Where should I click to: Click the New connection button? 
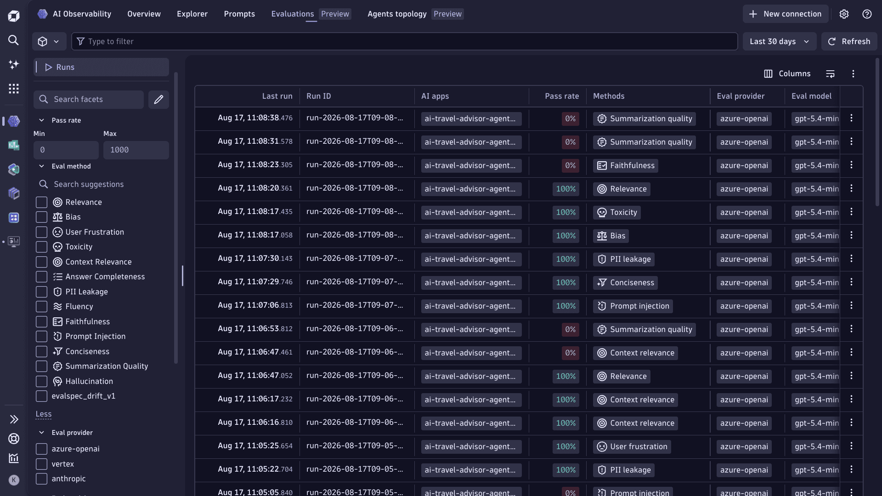click(x=786, y=14)
